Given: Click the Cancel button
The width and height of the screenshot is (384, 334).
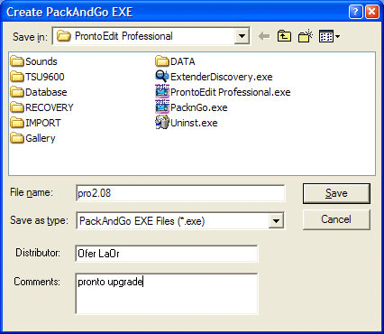Looking at the screenshot, I should [x=336, y=219].
